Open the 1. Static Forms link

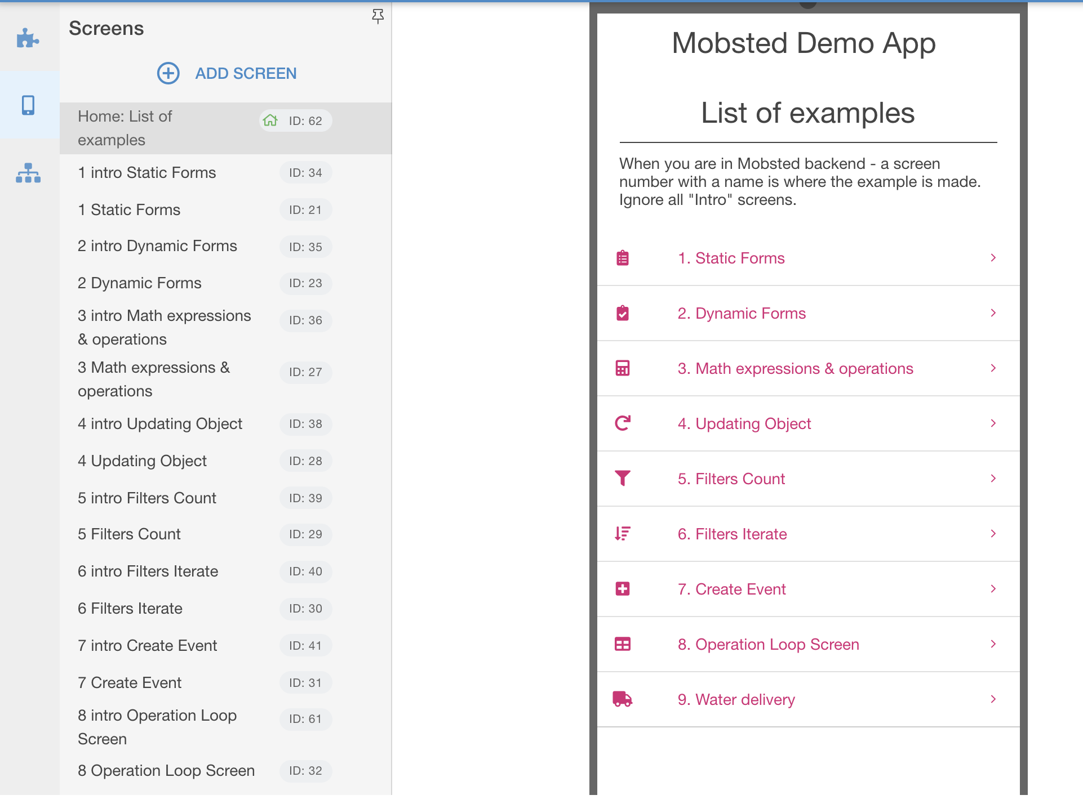[731, 258]
